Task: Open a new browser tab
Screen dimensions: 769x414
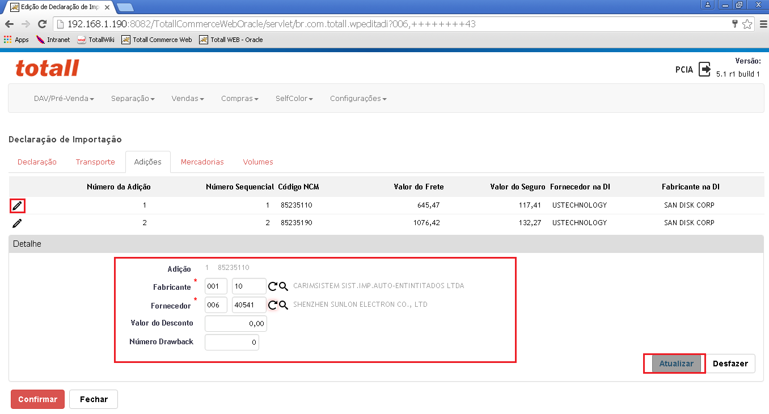Action: (125, 7)
